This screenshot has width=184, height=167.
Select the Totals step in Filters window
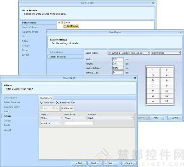(7, 125)
